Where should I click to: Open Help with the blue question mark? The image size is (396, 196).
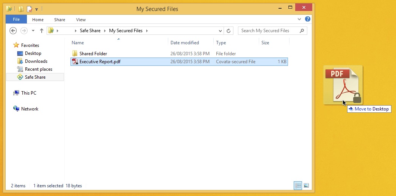pos(308,19)
